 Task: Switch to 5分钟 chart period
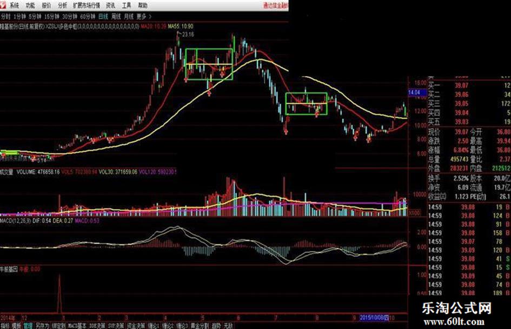(35, 16)
